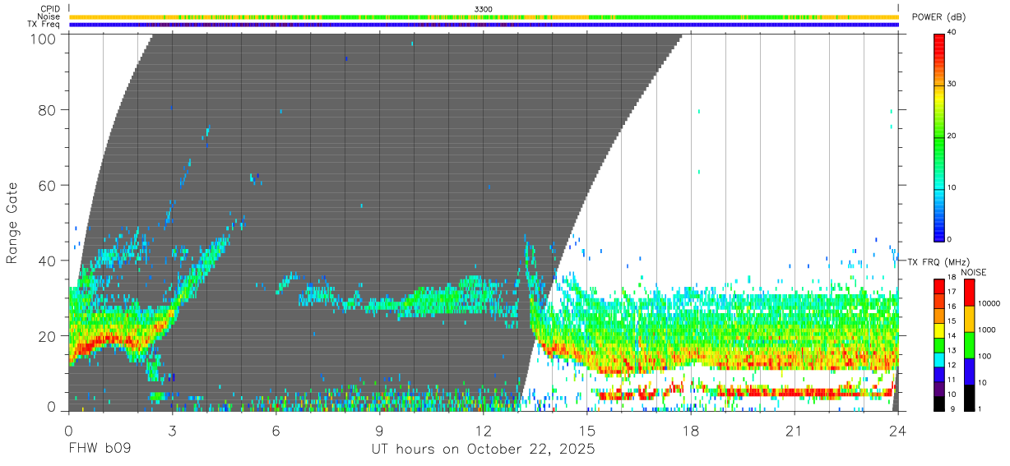Image resolution: width=1010 pixels, height=466 pixels.
Task: Click the time axis tick label 9
Action: 380,430
